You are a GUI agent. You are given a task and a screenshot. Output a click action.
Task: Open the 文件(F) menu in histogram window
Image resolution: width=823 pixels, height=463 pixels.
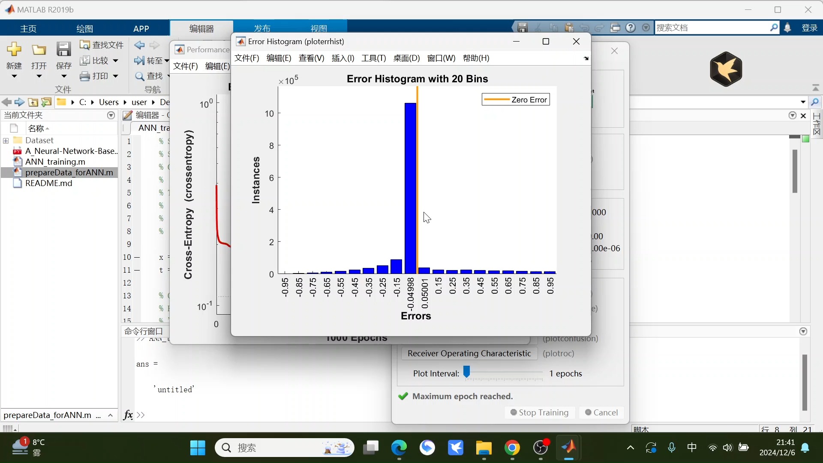pyautogui.click(x=247, y=58)
